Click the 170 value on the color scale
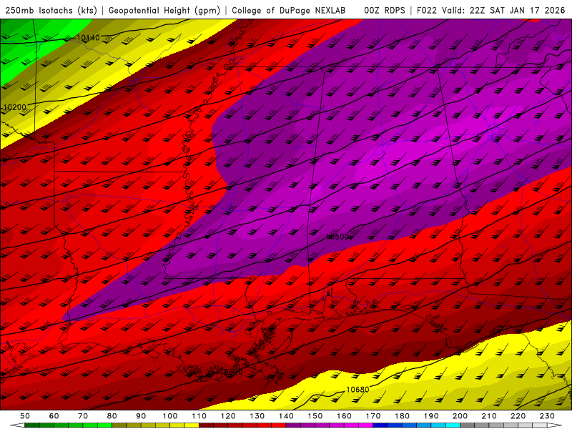 click(373, 416)
